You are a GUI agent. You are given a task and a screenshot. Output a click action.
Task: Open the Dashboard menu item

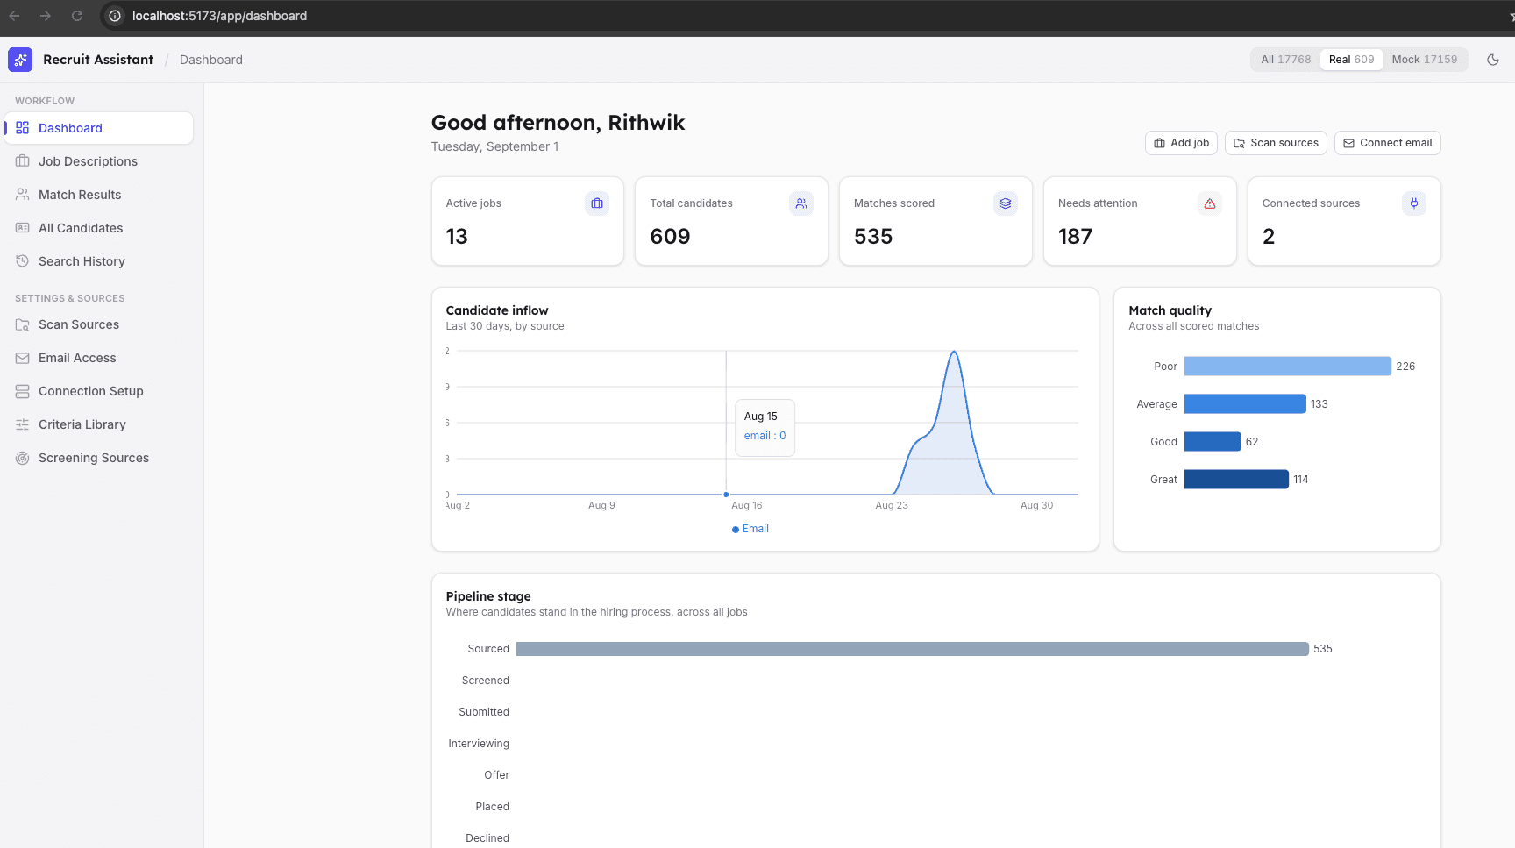pos(99,128)
